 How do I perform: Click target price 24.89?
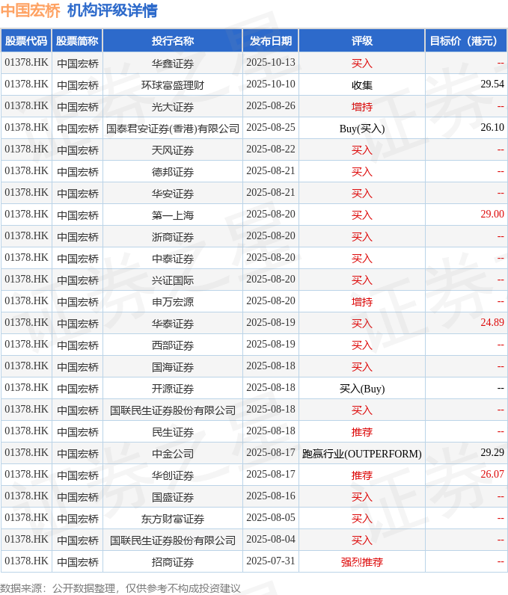click(492, 322)
